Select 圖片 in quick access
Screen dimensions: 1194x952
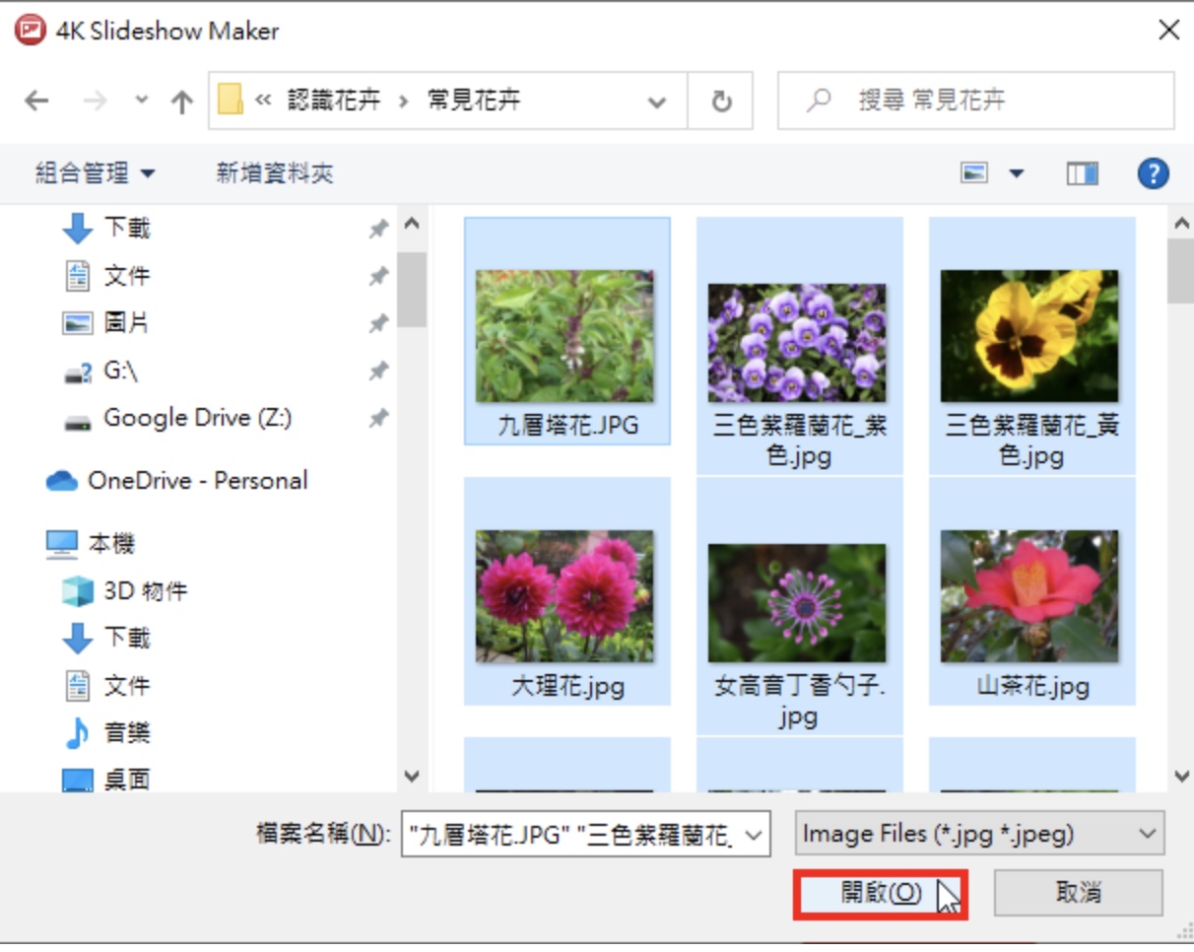[126, 322]
